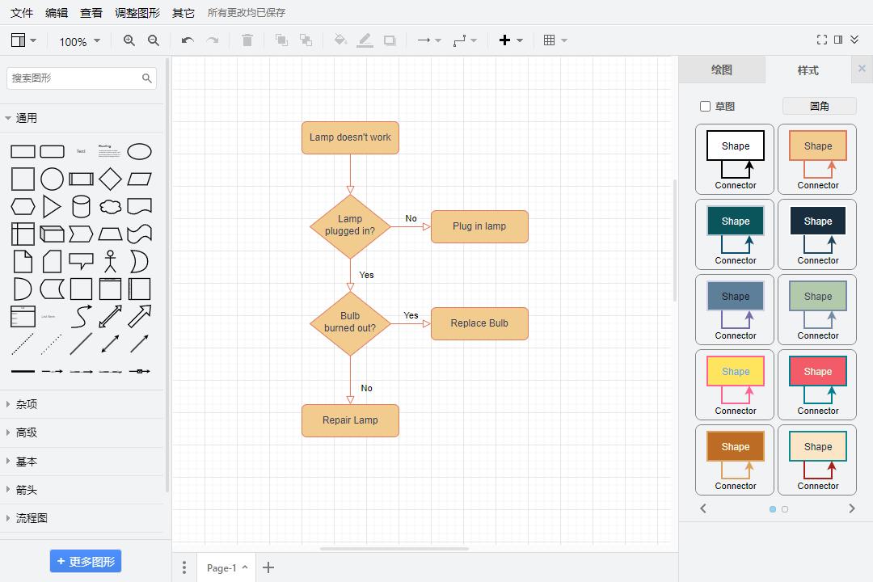Click the Shadow icon in toolbar

(390, 40)
